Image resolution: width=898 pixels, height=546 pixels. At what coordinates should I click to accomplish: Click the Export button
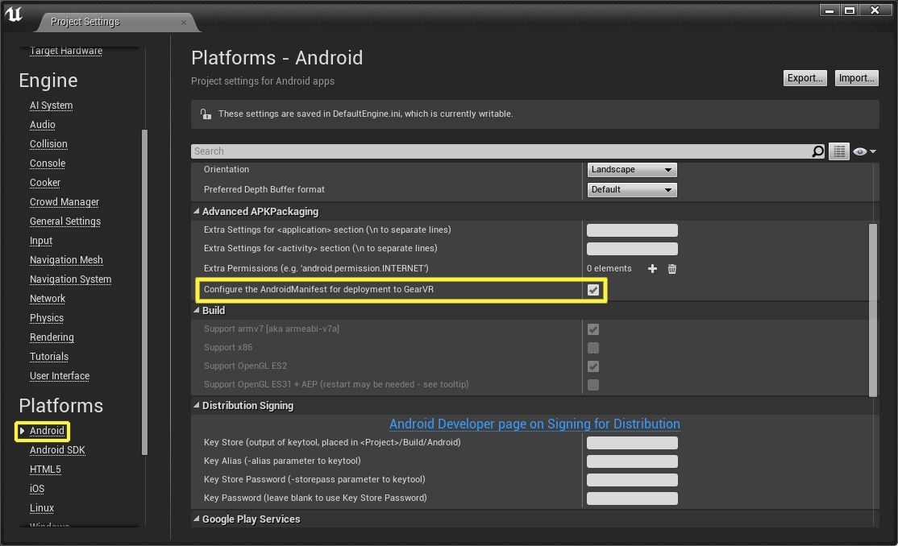coord(804,78)
